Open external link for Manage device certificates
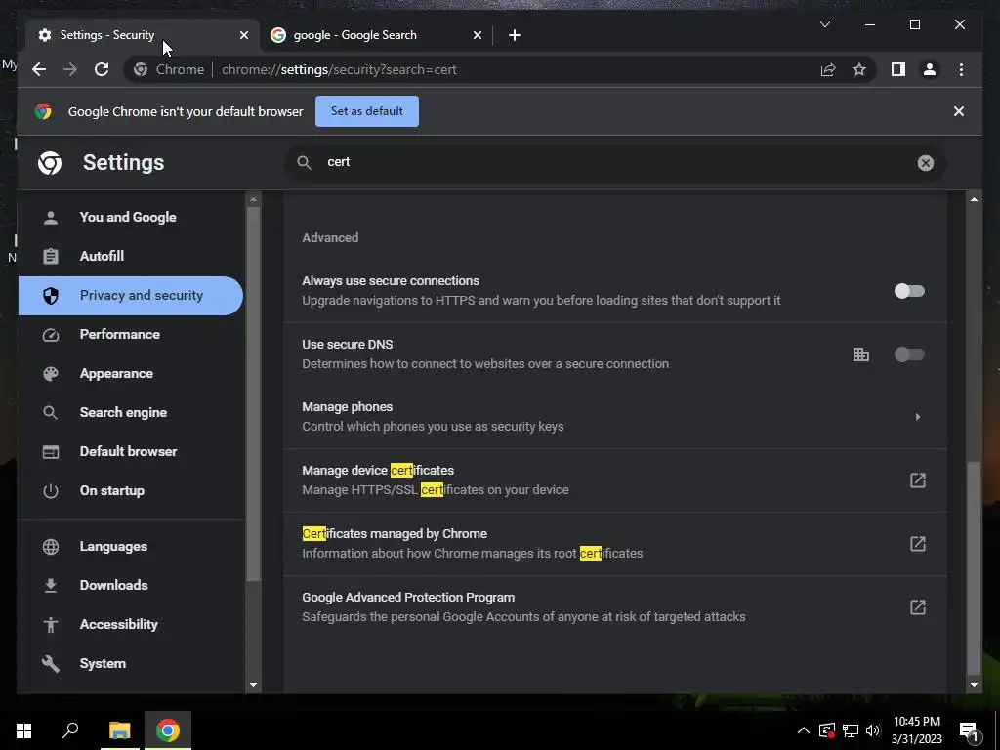 click(917, 480)
